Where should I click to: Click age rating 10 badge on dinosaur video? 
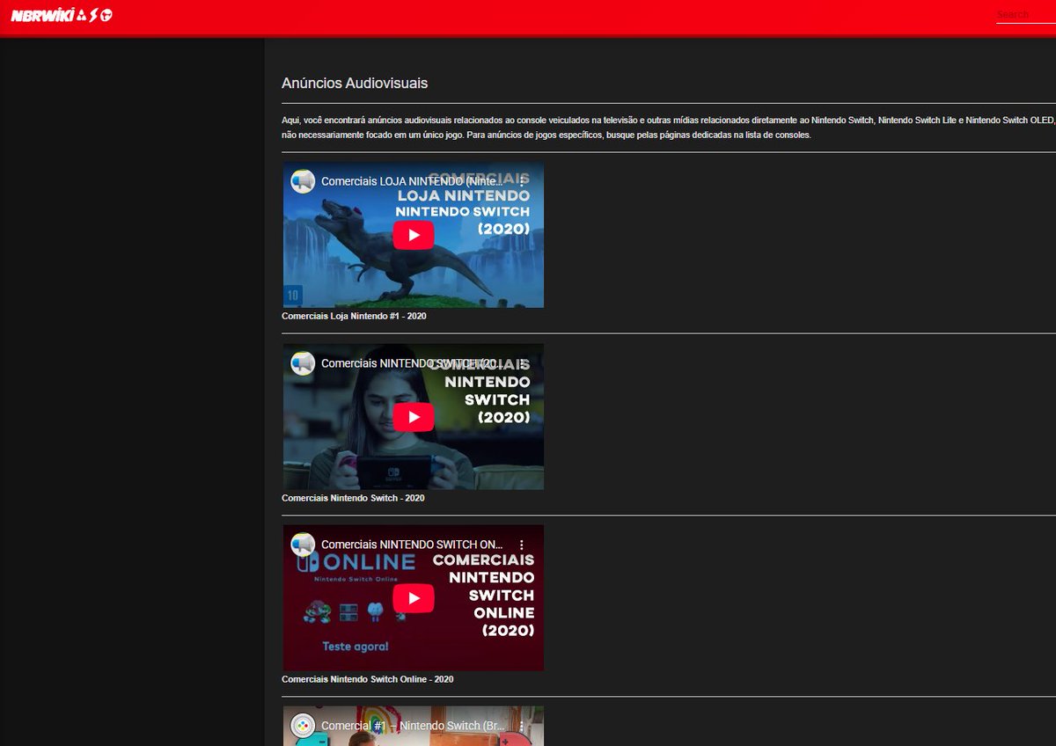(293, 295)
